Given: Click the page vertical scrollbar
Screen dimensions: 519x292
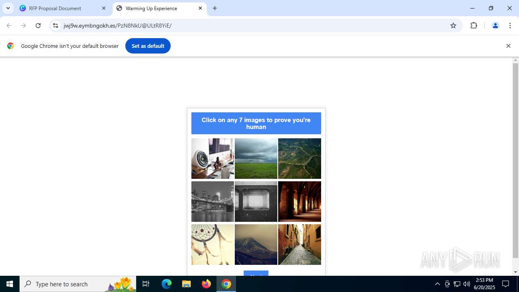Looking at the screenshot, I should [x=515, y=161].
